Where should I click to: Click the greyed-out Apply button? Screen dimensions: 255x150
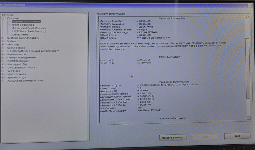tap(205, 137)
